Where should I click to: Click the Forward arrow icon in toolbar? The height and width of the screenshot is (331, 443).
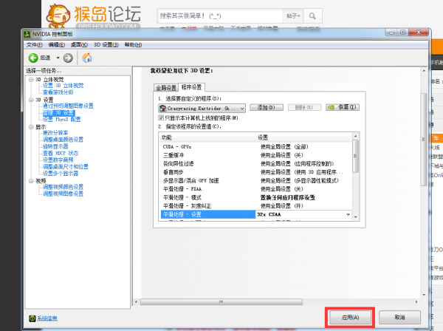(68, 58)
